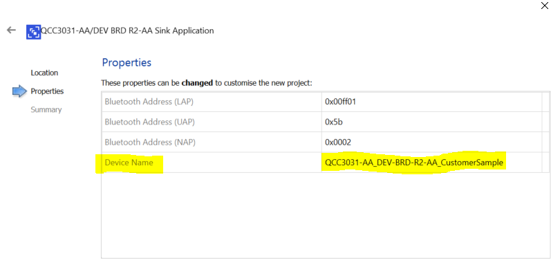
Task: Click the QCC3031 Sink Application title text
Action: tap(127, 30)
